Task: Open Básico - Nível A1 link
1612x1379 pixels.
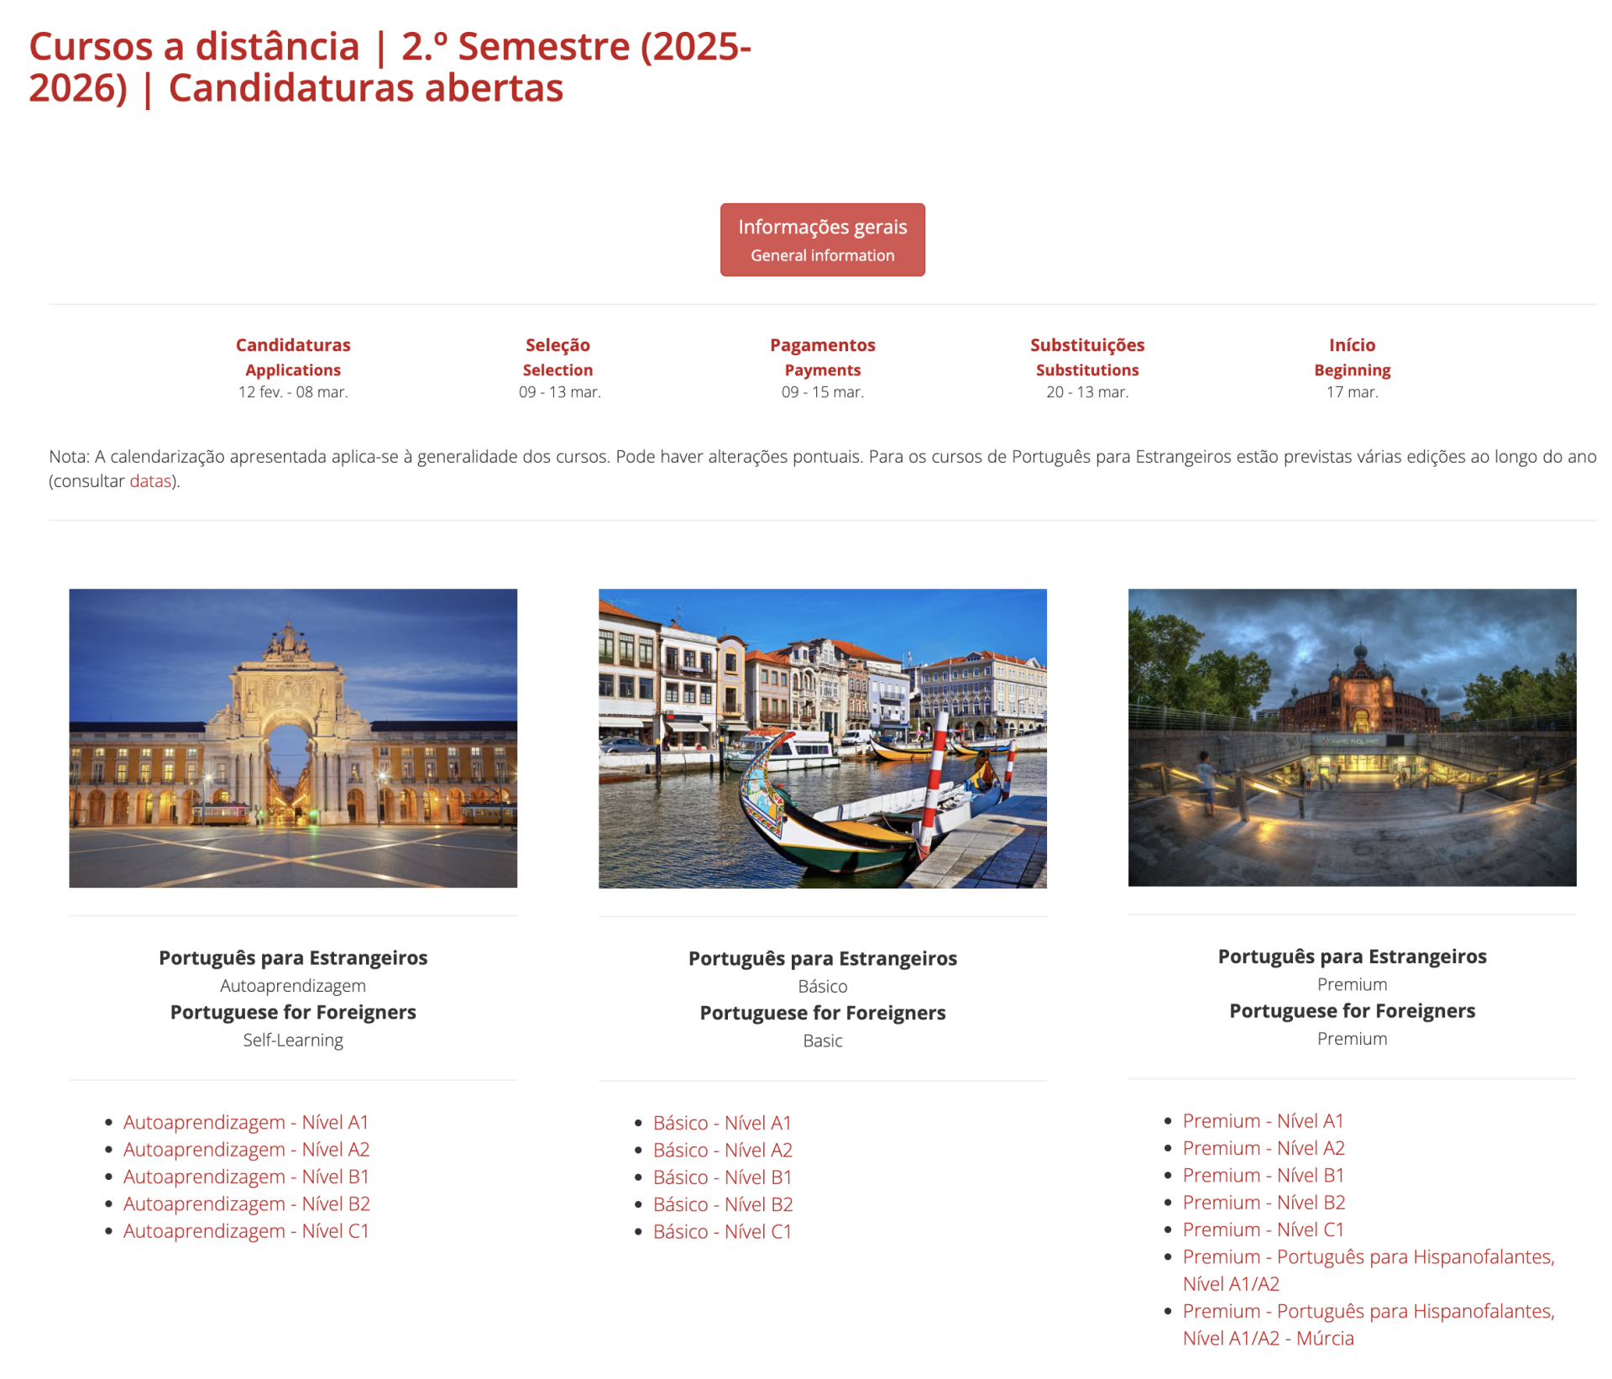Action: click(722, 1123)
